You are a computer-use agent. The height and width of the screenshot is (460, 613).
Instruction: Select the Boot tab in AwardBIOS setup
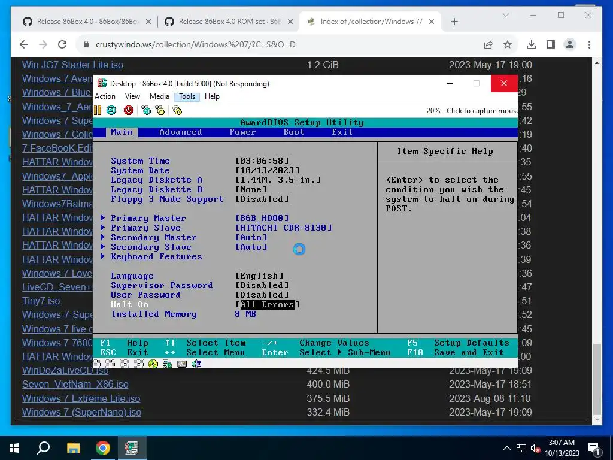pos(293,132)
